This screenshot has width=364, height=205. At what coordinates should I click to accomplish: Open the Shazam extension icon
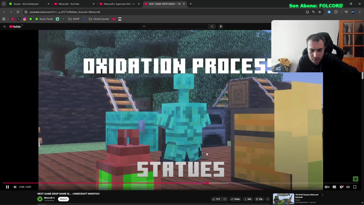(329, 12)
